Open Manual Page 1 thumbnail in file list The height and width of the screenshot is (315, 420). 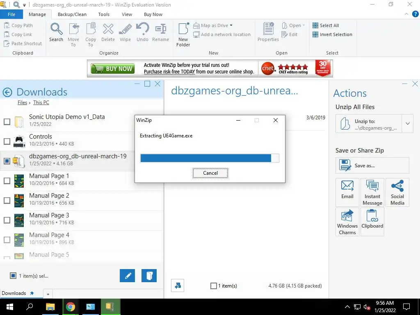pos(19,180)
